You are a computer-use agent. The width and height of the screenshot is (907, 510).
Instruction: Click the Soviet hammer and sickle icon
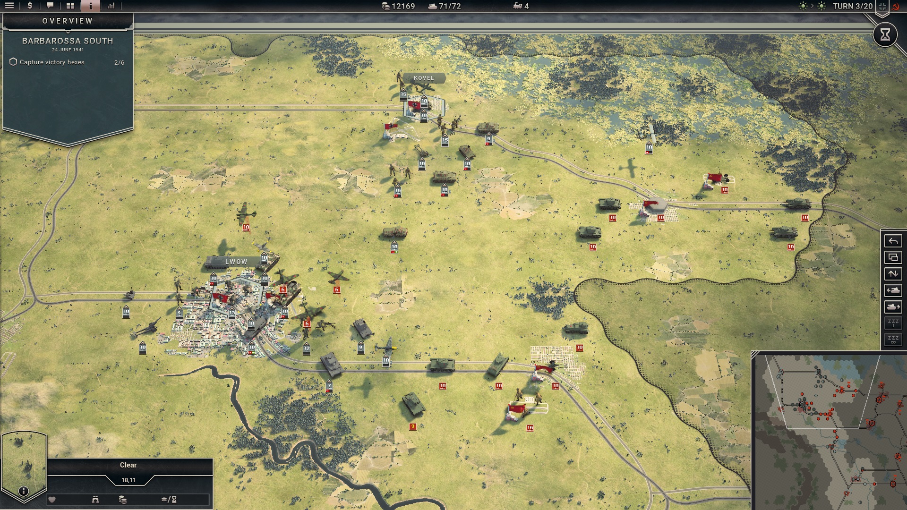896,6
